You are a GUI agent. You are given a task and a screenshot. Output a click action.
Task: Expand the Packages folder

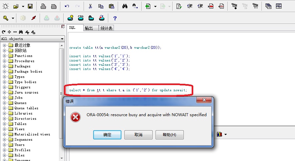pos(4,66)
